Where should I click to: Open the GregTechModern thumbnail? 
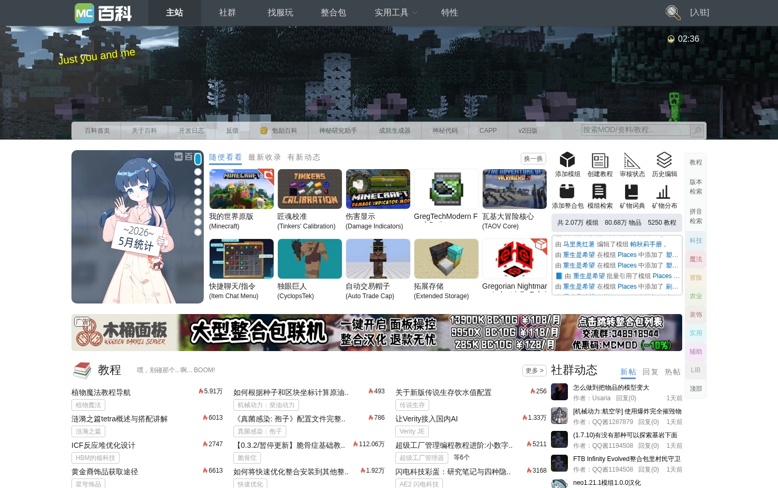coord(446,189)
